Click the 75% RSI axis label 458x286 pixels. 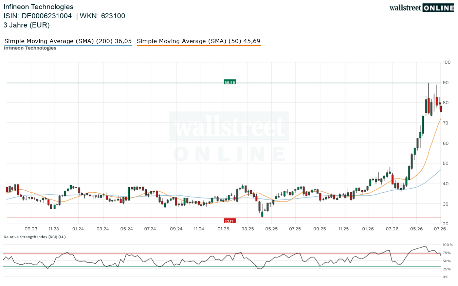pos(446,253)
